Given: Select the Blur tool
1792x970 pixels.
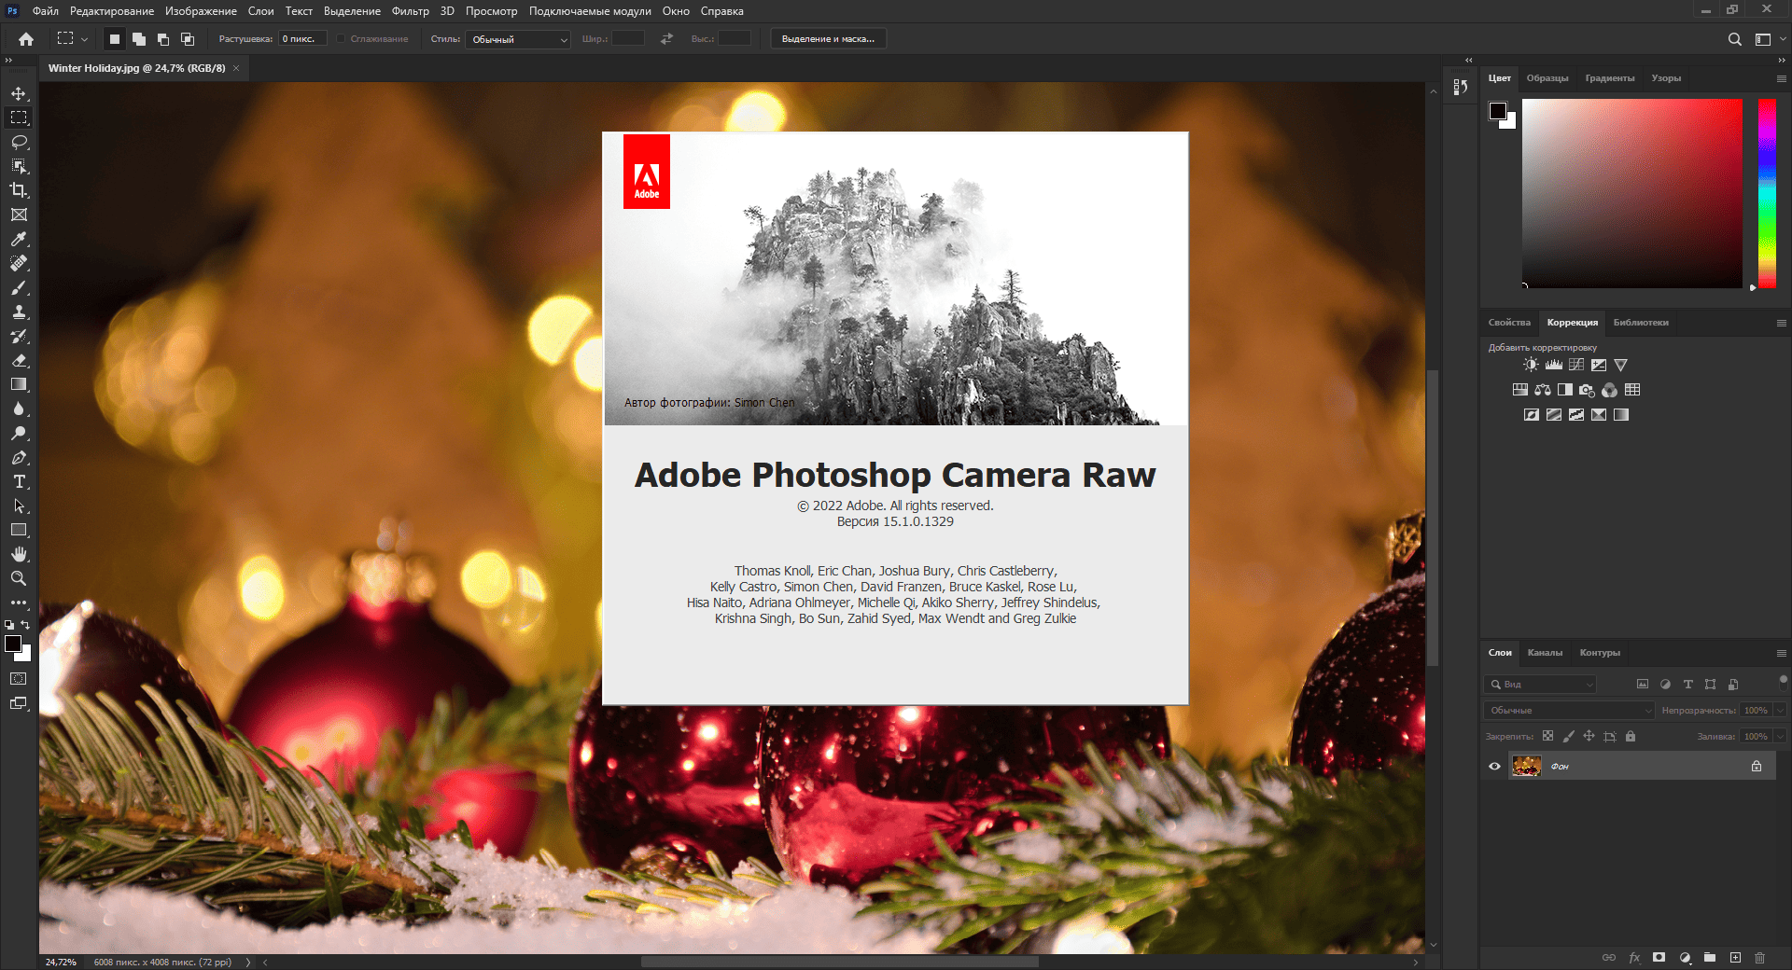Looking at the screenshot, I should (19, 409).
